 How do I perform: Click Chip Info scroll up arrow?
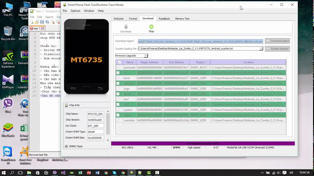[108, 112]
